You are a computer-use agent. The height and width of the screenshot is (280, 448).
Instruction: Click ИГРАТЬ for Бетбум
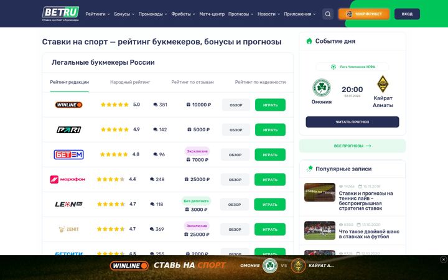click(270, 154)
